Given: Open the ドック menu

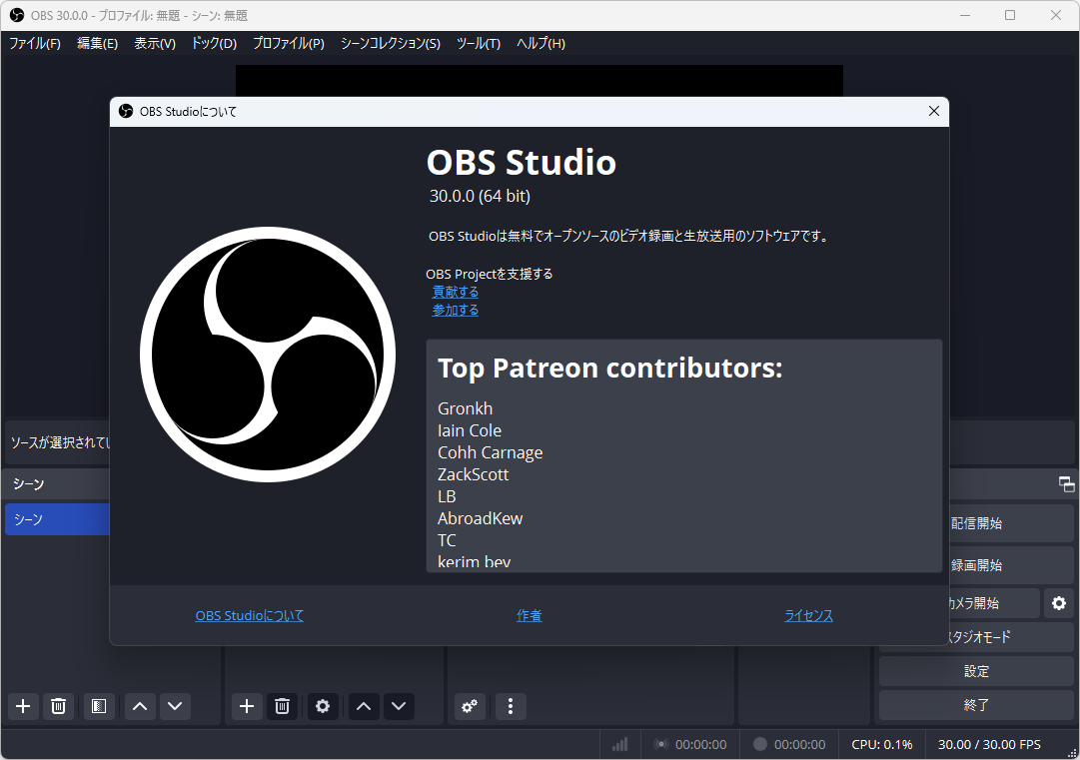Looking at the screenshot, I should [x=213, y=43].
